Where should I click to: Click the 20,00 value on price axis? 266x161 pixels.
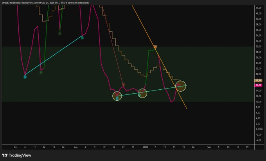pyautogui.click(x=259, y=74)
